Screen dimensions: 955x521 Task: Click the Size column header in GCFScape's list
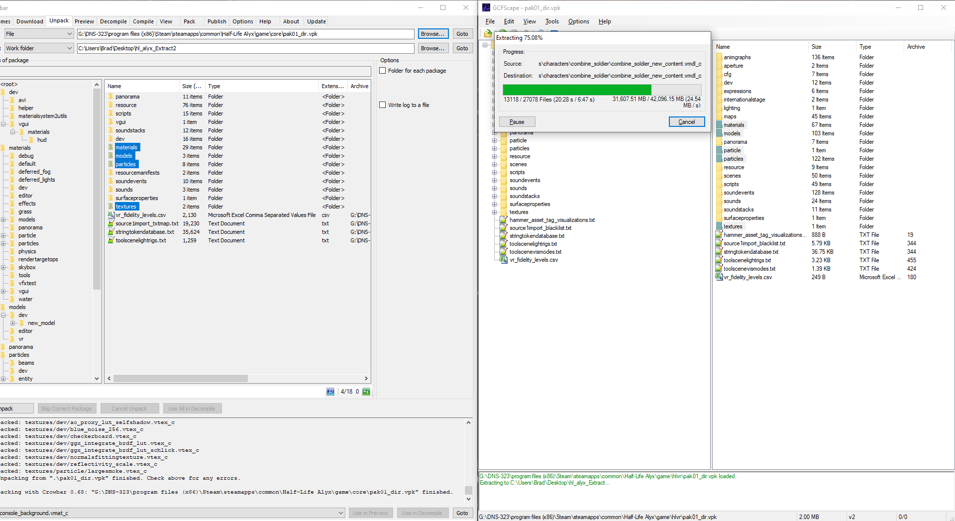[832, 47]
